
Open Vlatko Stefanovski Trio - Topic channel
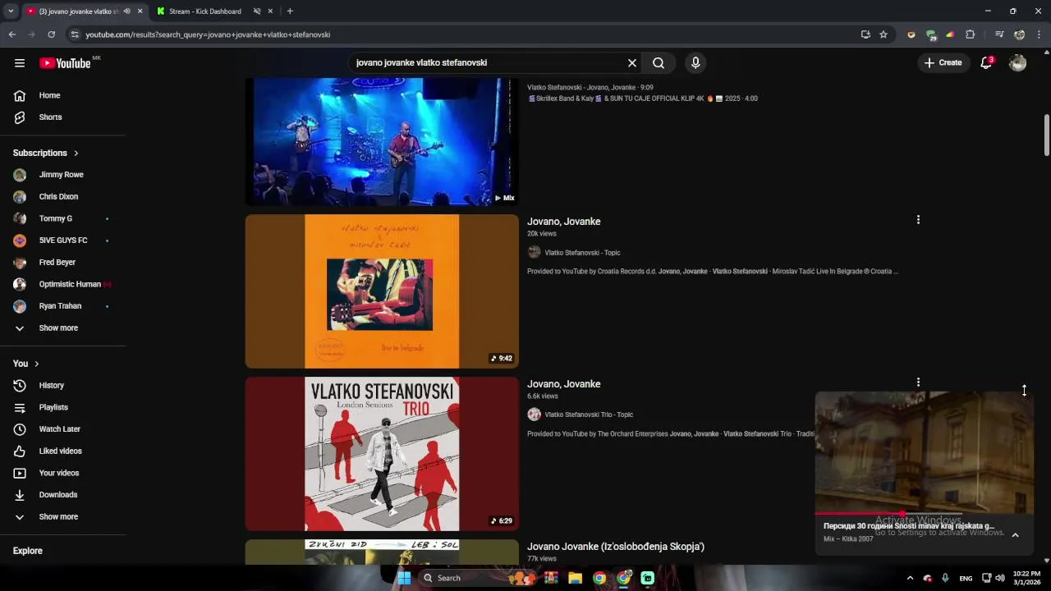pos(589,415)
